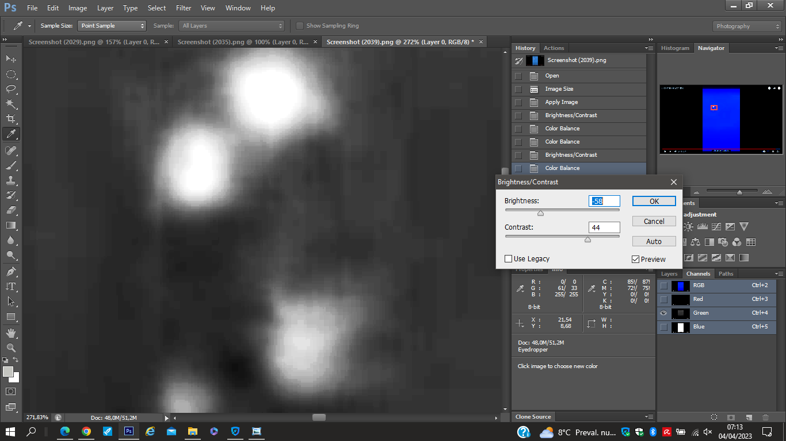Open the Sample Size dropdown
The height and width of the screenshot is (441, 786).
(x=112, y=26)
